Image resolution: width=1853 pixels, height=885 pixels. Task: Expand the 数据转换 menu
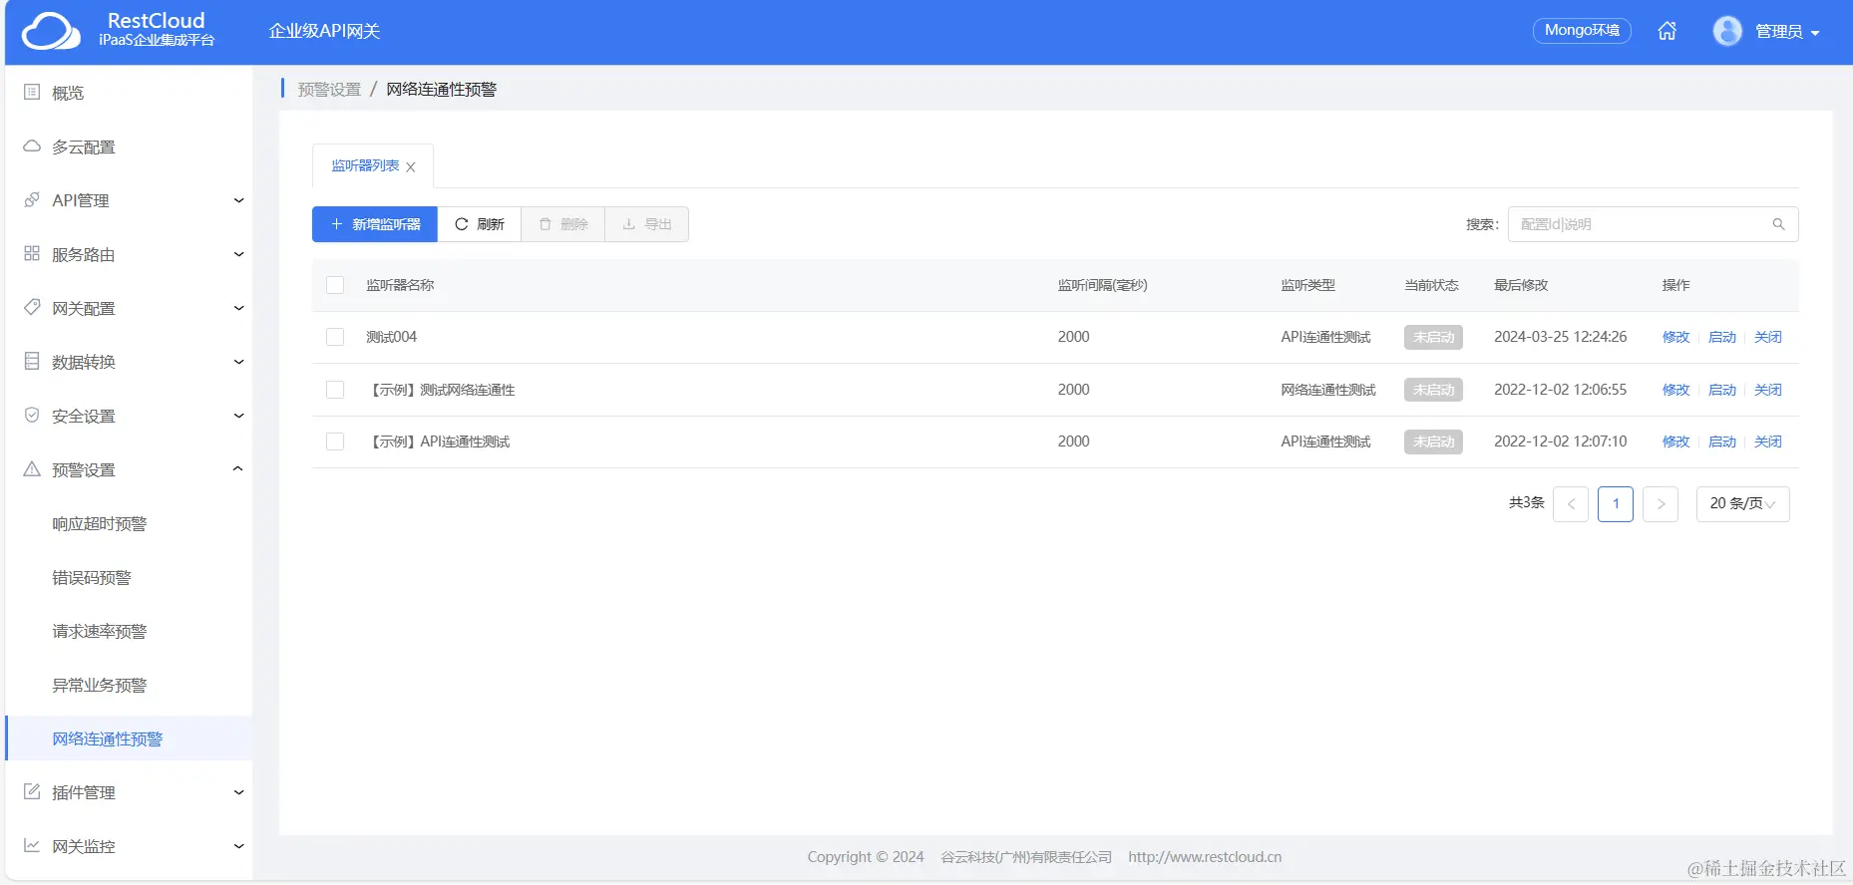(x=238, y=362)
